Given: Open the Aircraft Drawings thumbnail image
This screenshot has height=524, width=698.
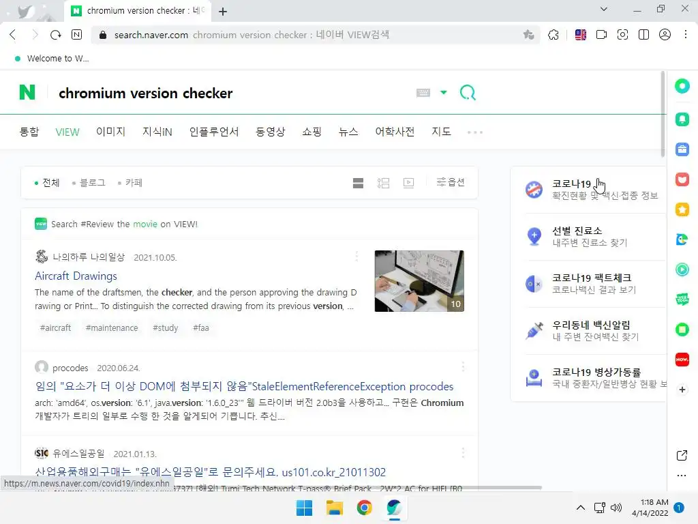Looking at the screenshot, I should [x=419, y=280].
